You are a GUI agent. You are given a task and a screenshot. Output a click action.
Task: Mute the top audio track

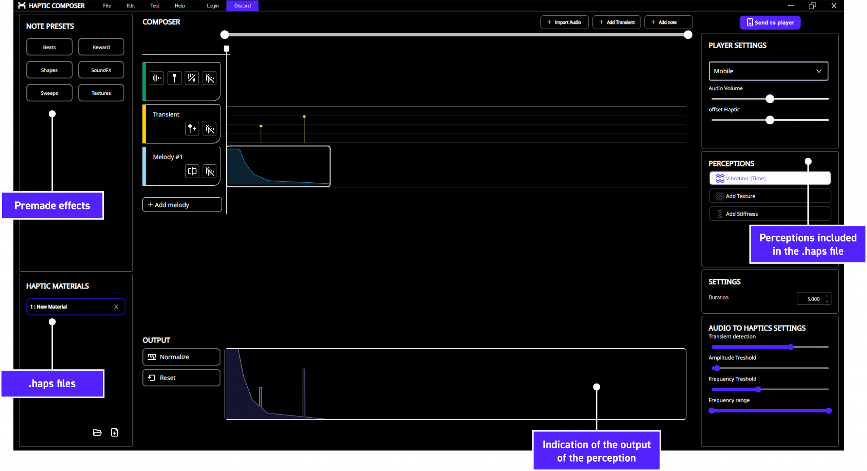click(x=210, y=78)
